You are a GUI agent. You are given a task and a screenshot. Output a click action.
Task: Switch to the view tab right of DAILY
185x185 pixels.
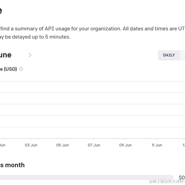pos(183,55)
